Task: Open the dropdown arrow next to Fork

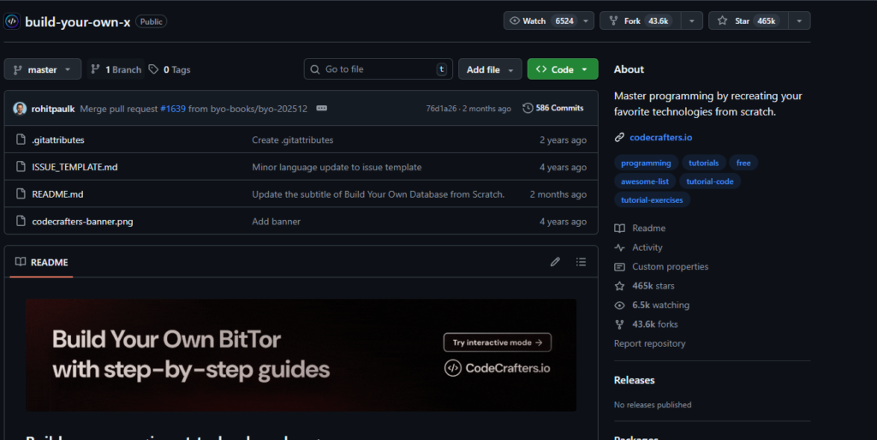Action: [692, 21]
